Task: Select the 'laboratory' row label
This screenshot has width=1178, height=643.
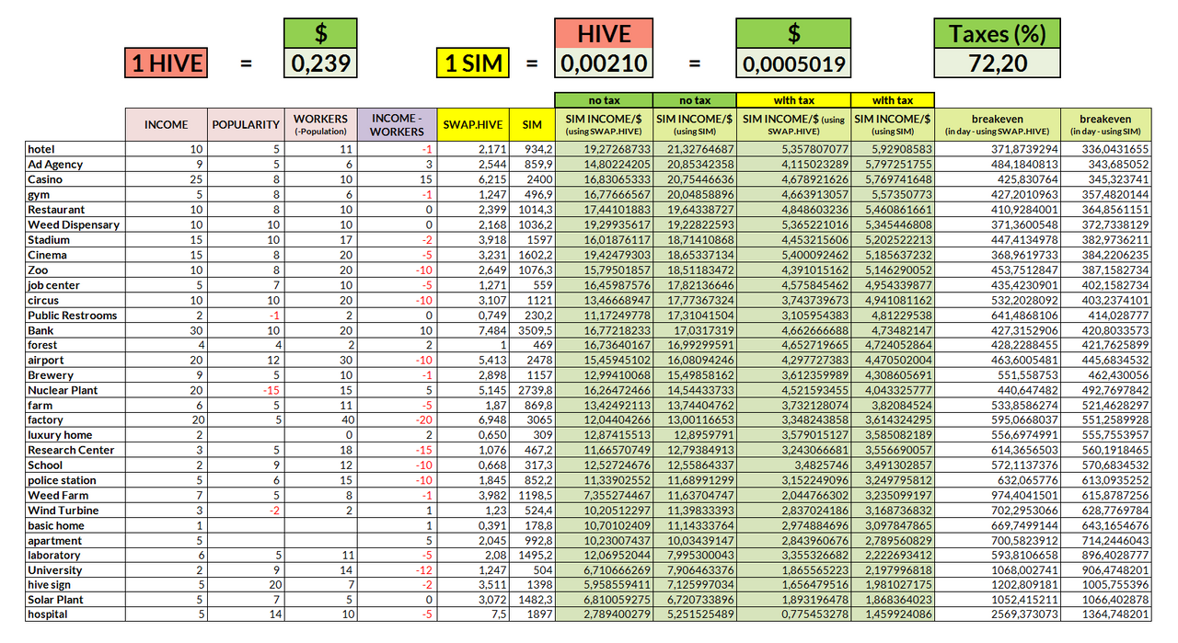Action: point(75,555)
